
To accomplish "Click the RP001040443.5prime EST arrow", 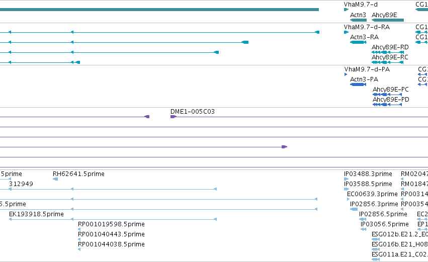I will (79, 239).
